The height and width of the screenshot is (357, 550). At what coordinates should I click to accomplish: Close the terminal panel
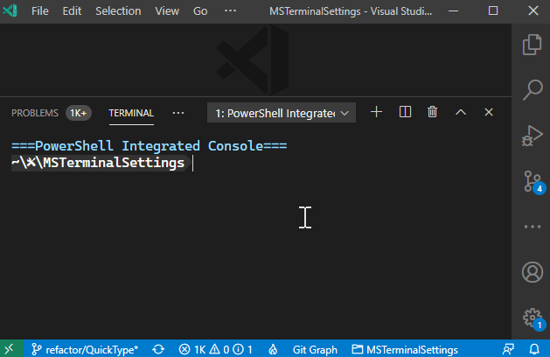(489, 112)
